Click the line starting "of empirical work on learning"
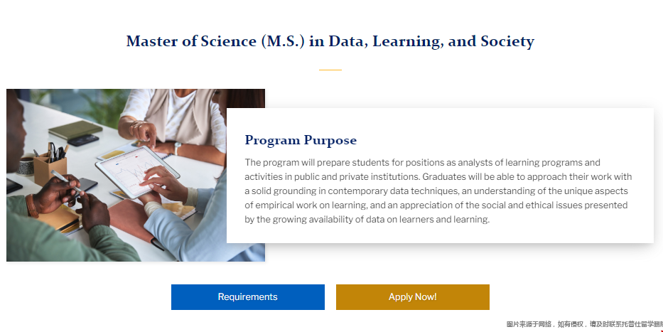Image resolution: width=663 pixels, height=332 pixels. pos(436,205)
